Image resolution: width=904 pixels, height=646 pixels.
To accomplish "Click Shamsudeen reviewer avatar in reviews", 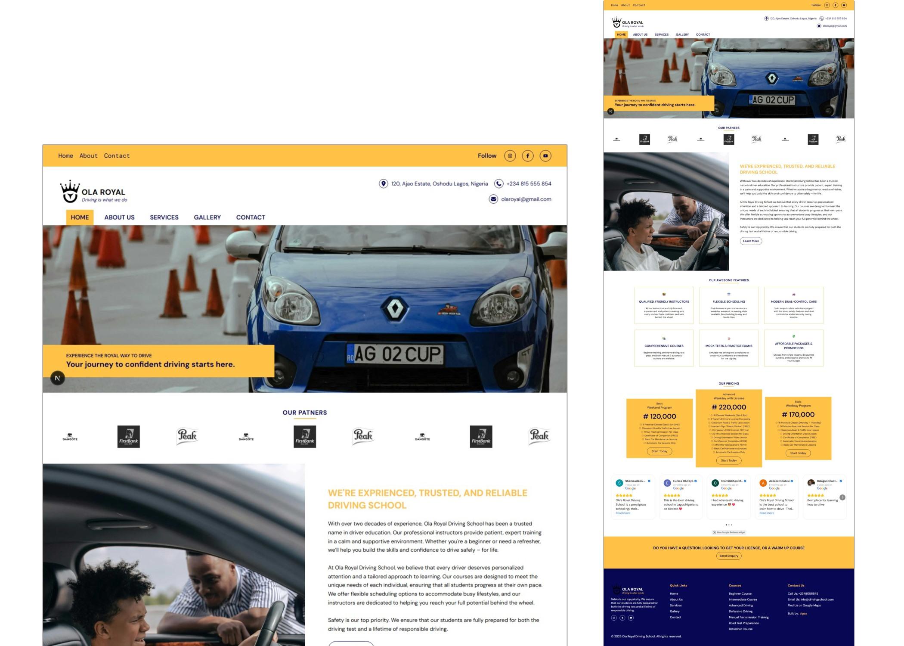I will (x=619, y=483).
